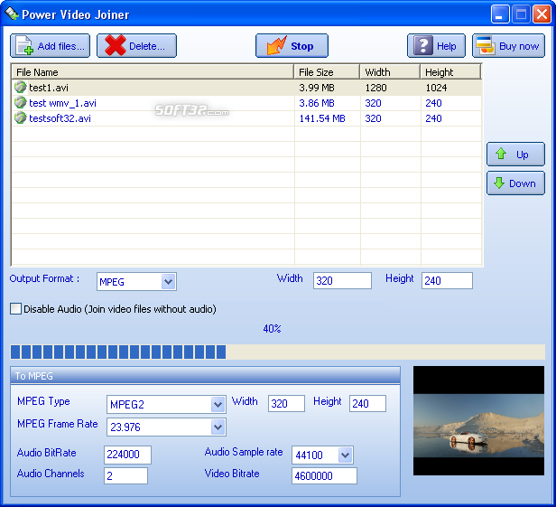Click the To MPEG Height field
The width and height of the screenshot is (556, 507).
tap(367, 404)
